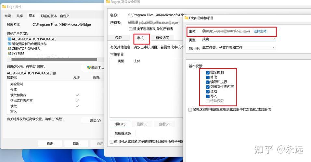Click the SYSTEM user icon
The width and height of the screenshot is (311, 162).
(x=9, y=53)
